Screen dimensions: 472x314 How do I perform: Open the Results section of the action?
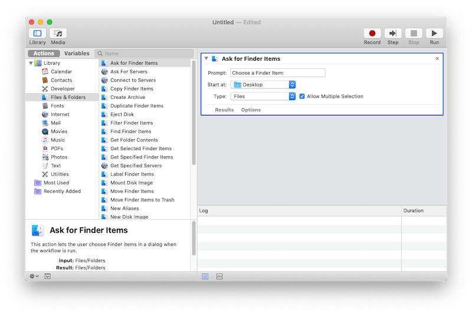click(224, 110)
